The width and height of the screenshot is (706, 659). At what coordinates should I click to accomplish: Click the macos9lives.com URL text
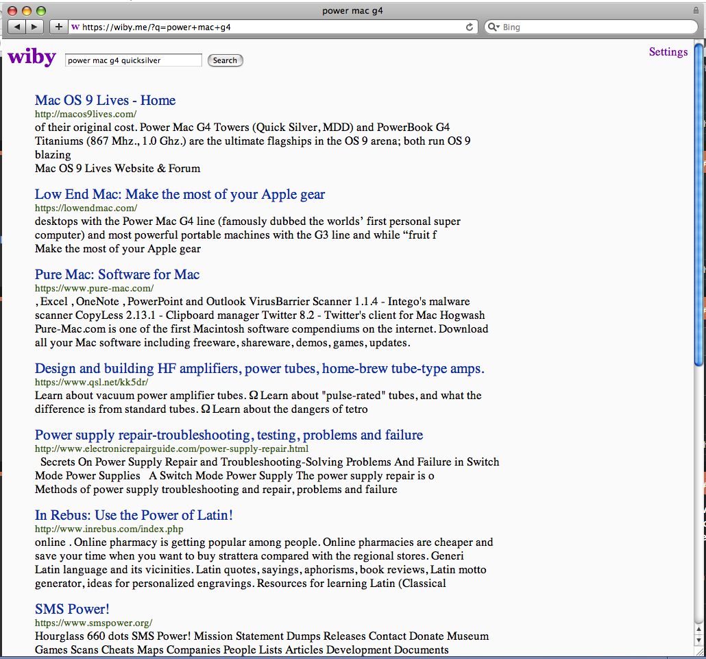pos(86,114)
